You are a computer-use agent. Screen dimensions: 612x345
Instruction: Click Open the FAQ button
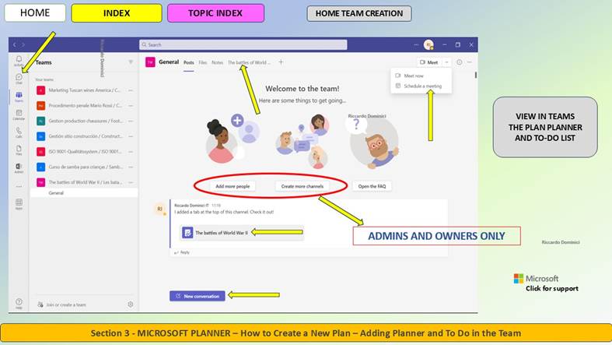point(372,186)
